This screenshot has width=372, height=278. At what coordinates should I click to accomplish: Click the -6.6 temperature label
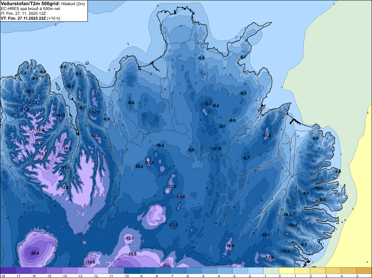(x=106, y=119)
